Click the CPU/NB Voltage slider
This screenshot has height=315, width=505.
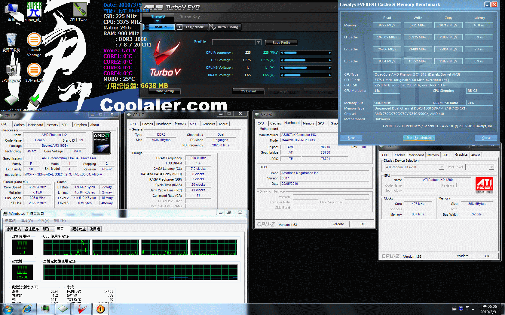[306, 68]
